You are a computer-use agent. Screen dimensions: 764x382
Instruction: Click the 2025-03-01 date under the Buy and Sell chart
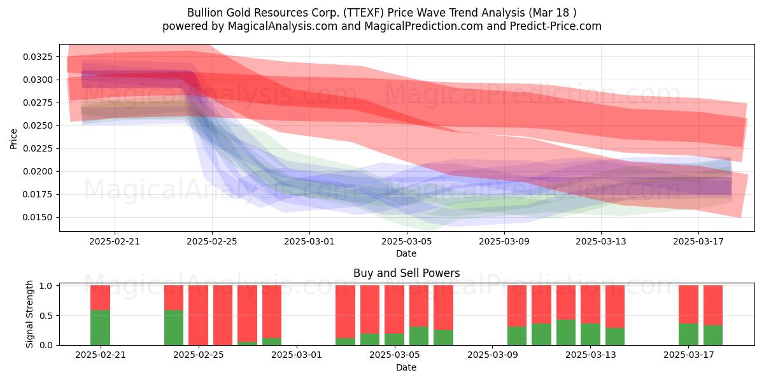pos(297,355)
